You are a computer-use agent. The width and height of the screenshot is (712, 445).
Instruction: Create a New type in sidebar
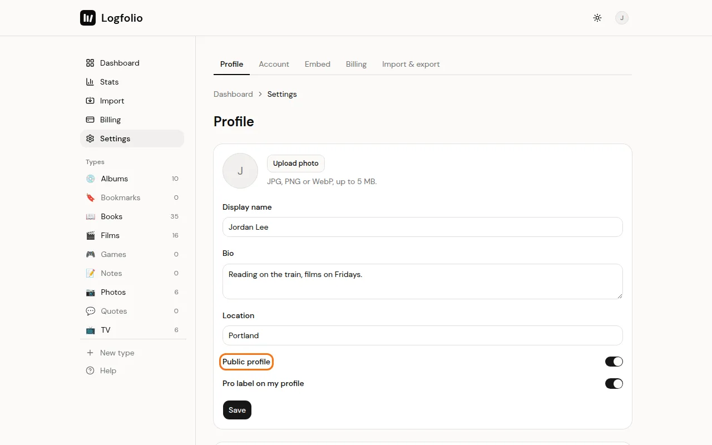point(132,353)
